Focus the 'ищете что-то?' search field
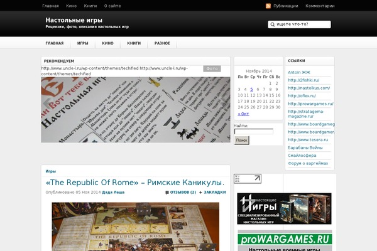The height and width of the screenshot is (251, 377). (x=299, y=24)
